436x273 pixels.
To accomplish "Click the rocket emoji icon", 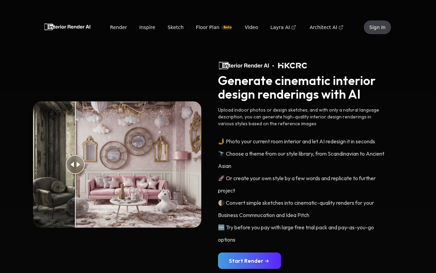I will pyautogui.click(x=221, y=178).
